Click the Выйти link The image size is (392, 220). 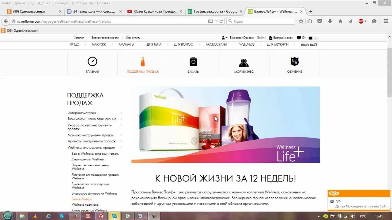[x=262, y=38]
